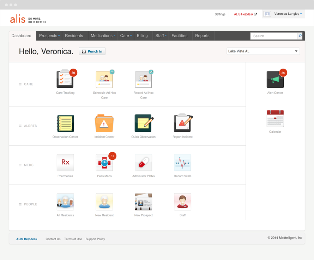This screenshot has height=260, width=314.
Task: Open the ALIS Helpdesk link in header
Action: coord(245,14)
